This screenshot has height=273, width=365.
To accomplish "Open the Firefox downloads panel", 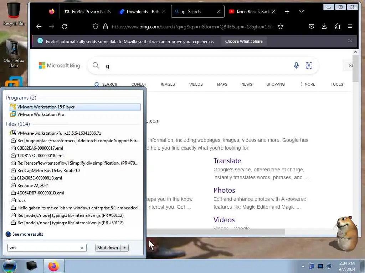I will 324,26.
